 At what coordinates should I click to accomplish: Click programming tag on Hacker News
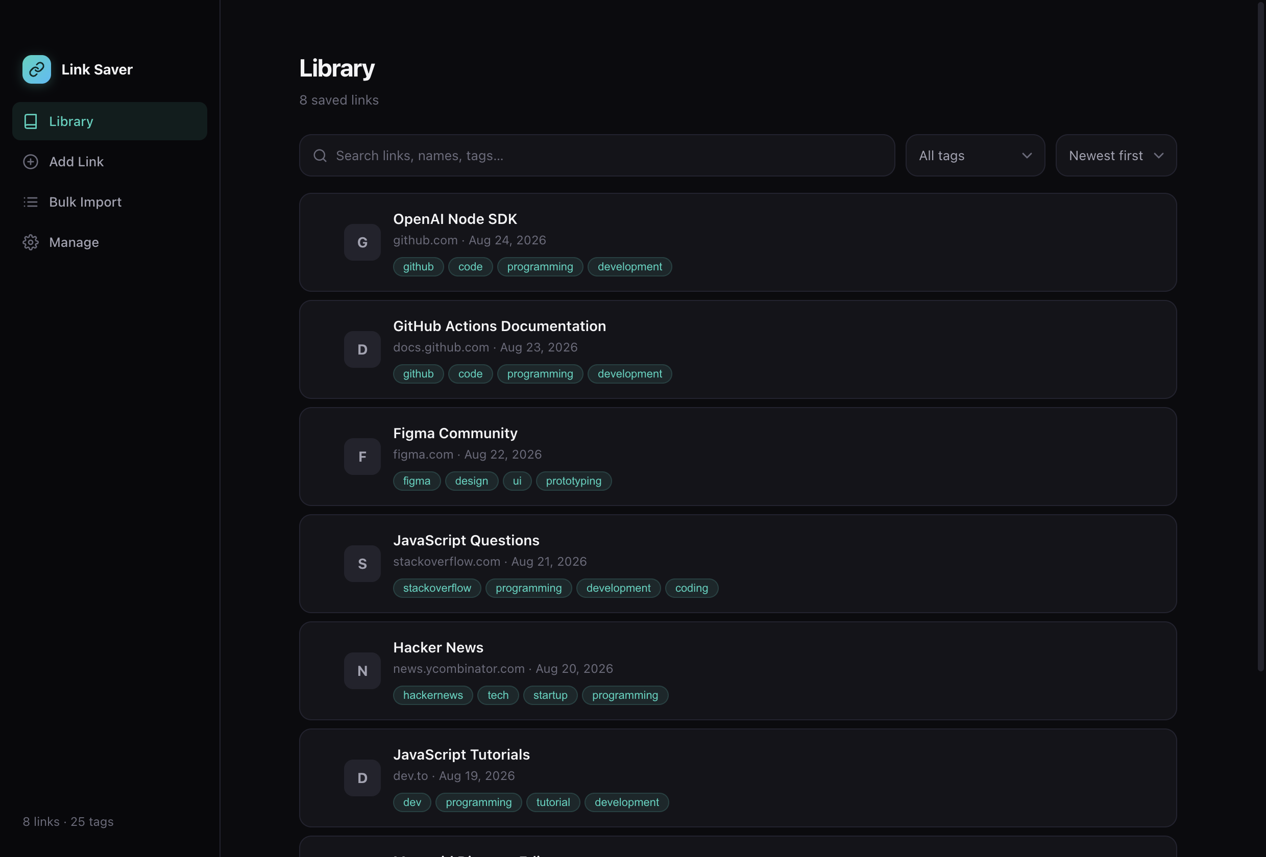click(x=625, y=695)
